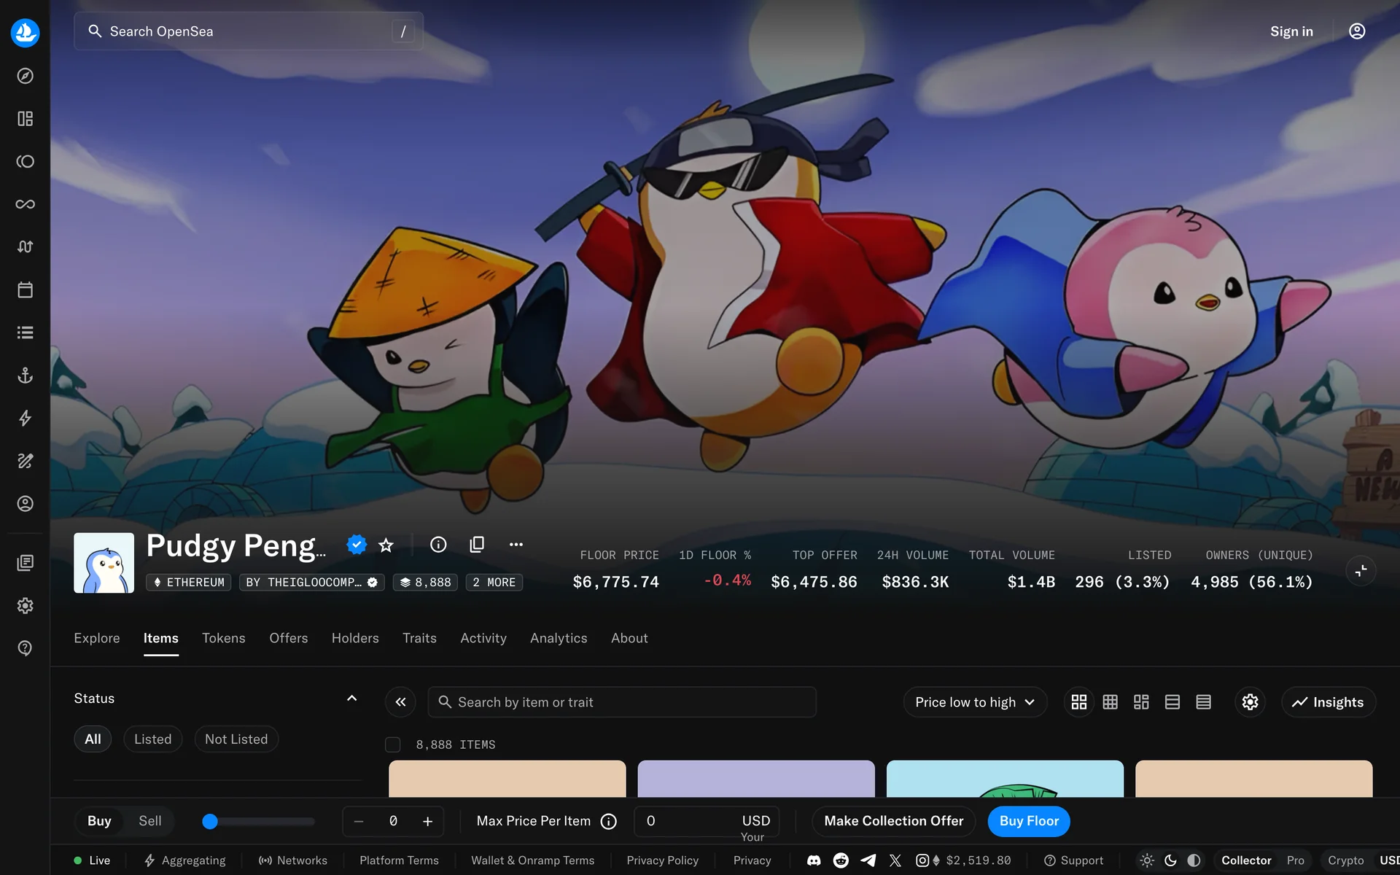
Task: Collapse the Status filter section
Action: (351, 699)
